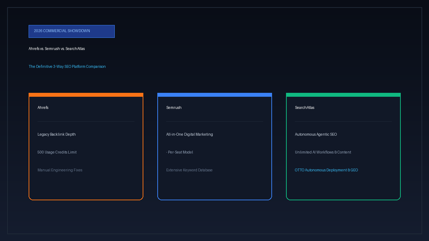The height and width of the screenshot is (241, 429).
Task: Select the Legacy Backlink Depth text
Action: tap(56, 134)
